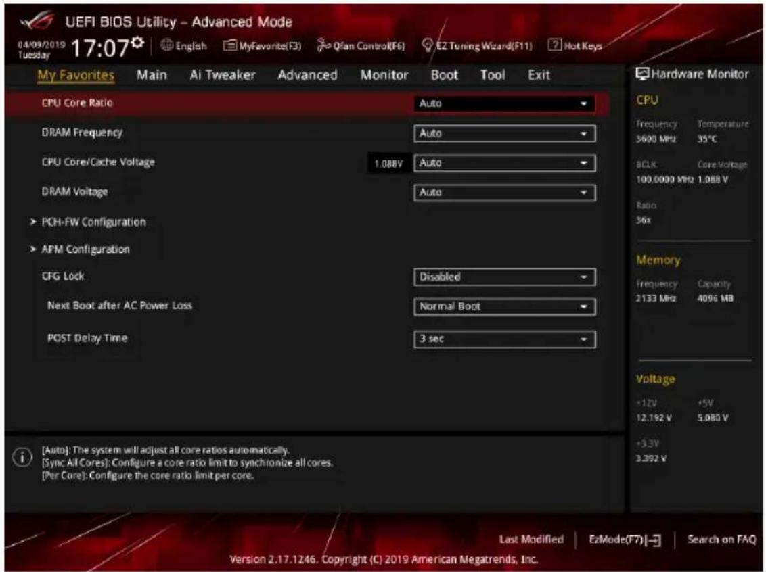Viewport: 766px width, 572px height.
Task: Click the Hot Keys question mark icon
Action: [555, 45]
